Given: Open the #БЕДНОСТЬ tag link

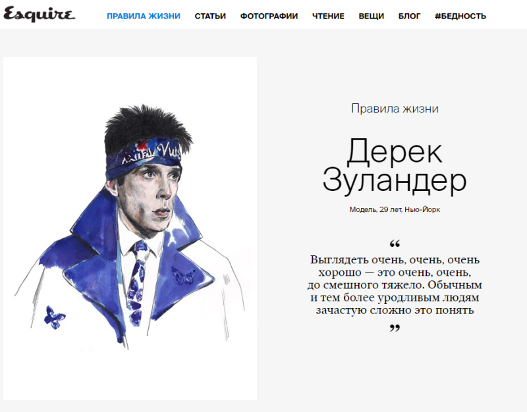Looking at the screenshot, I should pos(460,16).
